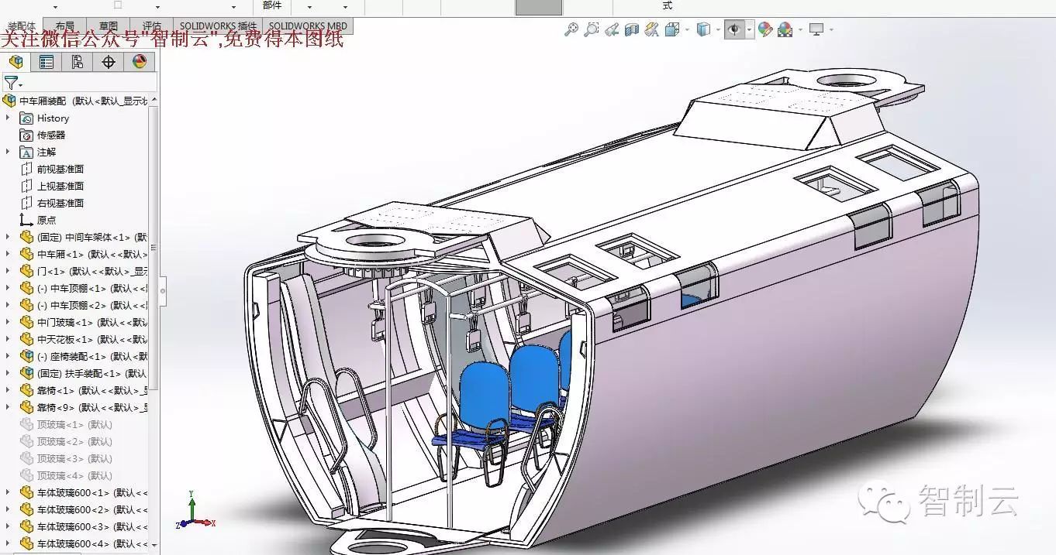The height and width of the screenshot is (555, 1056).
Task: Expand the 中间车架体<1> component arrow
Action: [9, 237]
